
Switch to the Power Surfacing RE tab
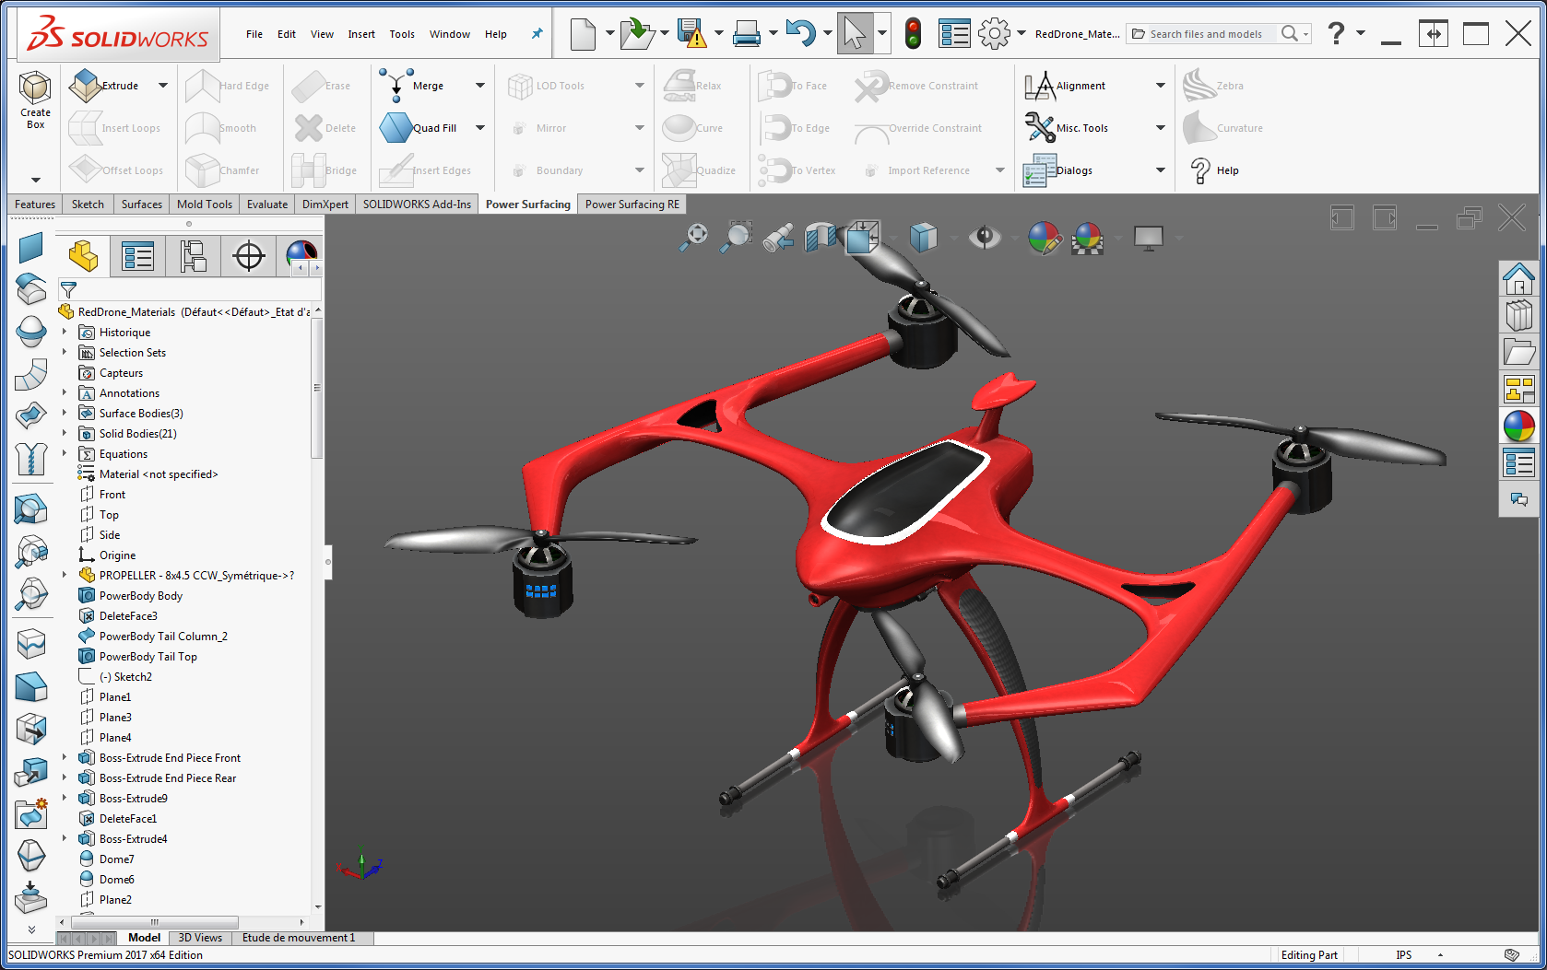(x=632, y=204)
